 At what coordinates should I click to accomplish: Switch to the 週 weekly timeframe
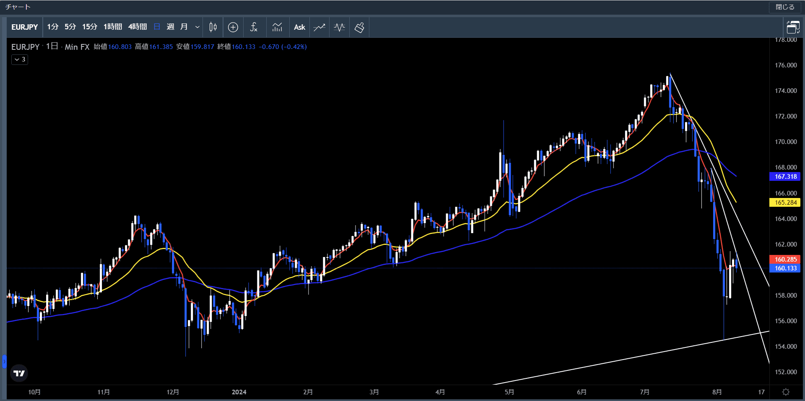[x=170, y=27]
